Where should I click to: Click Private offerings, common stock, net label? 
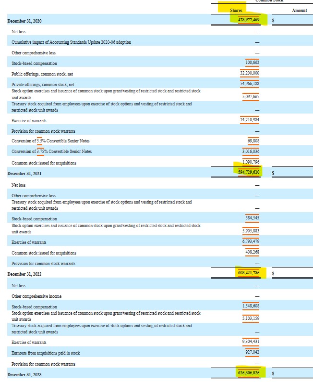[x=43, y=85]
